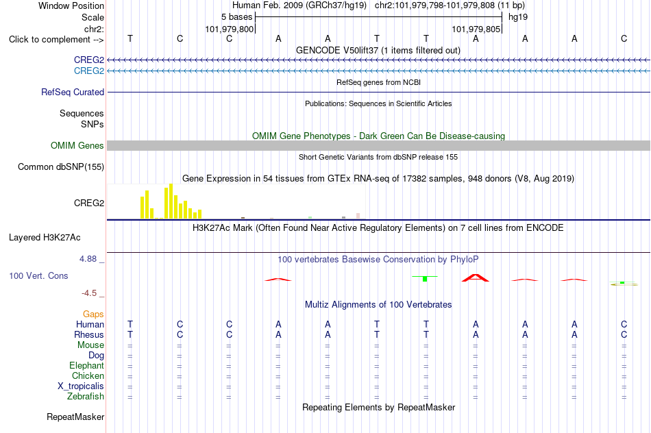
Task: Click the OMIM Gene Phenotypes green title
Action: click(378, 136)
